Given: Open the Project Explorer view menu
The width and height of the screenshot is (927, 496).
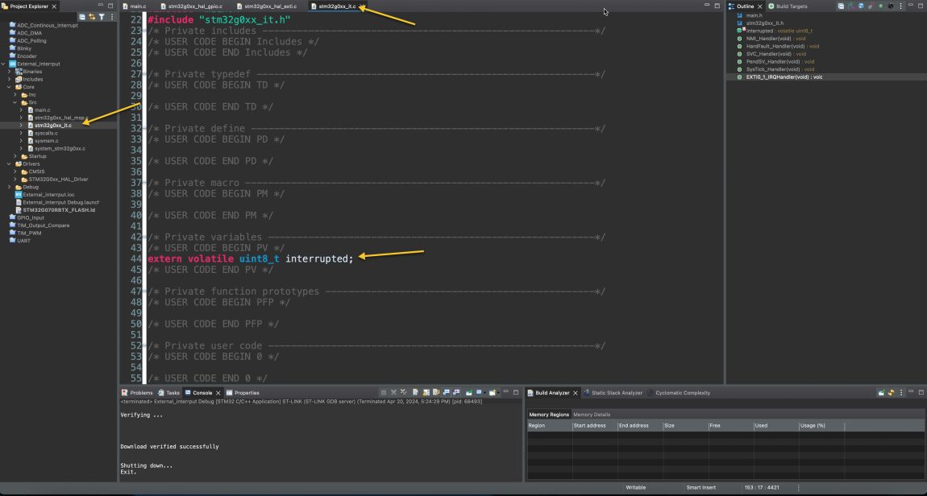Looking at the screenshot, I should tap(111, 15).
